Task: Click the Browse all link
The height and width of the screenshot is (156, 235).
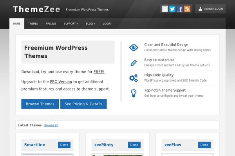Action: [51, 125]
